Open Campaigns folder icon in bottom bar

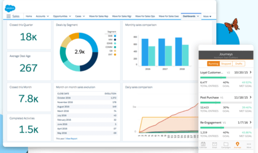pos(226,145)
